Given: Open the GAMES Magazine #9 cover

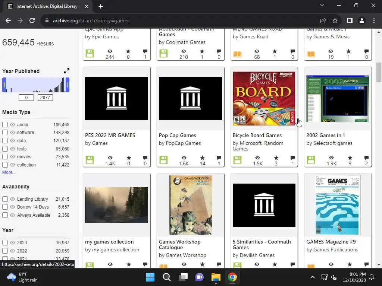Looking at the screenshot, I should (338, 205).
